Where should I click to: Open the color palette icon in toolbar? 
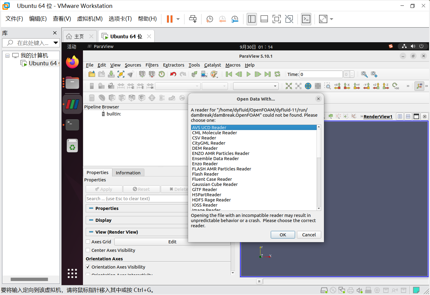coord(214,74)
